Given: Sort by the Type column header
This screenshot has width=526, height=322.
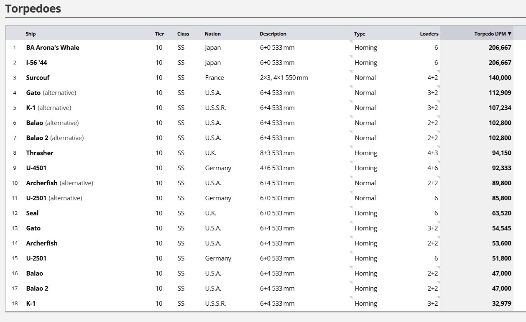Looking at the screenshot, I should [360, 34].
